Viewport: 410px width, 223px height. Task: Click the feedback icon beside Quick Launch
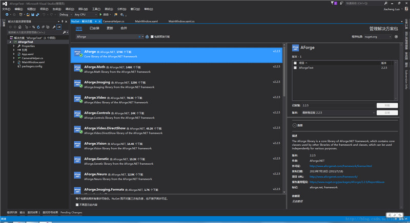click(341, 3)
